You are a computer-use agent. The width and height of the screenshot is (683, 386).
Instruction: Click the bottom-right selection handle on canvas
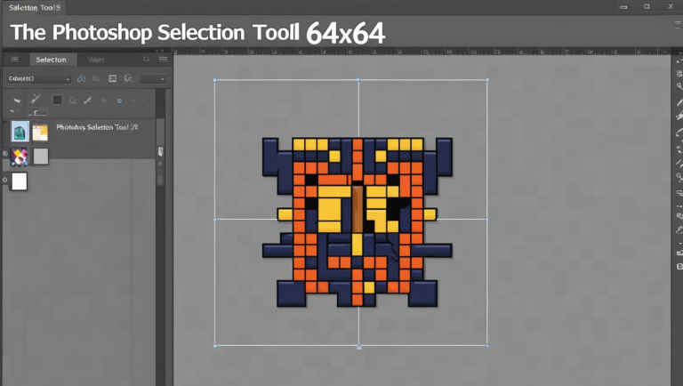point(487,346)
